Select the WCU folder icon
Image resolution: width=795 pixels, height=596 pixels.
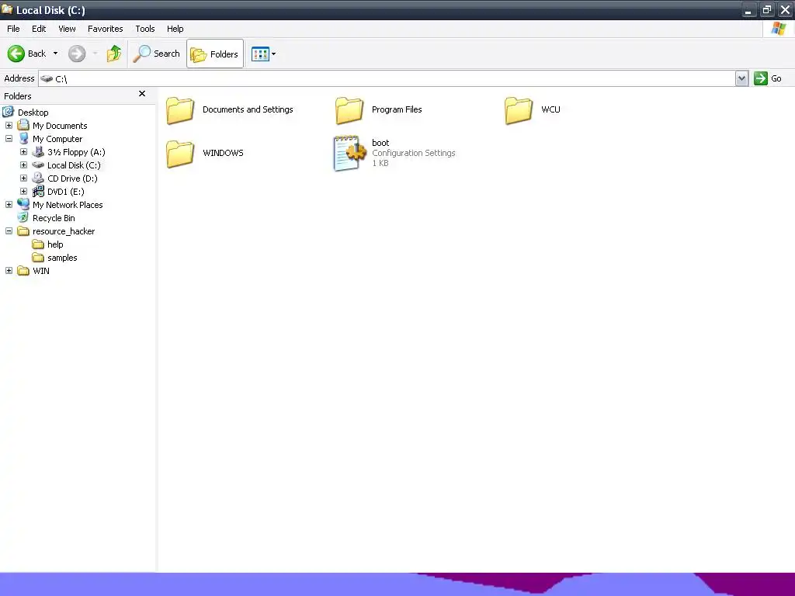pyautogui.click(x=519, y=110)
